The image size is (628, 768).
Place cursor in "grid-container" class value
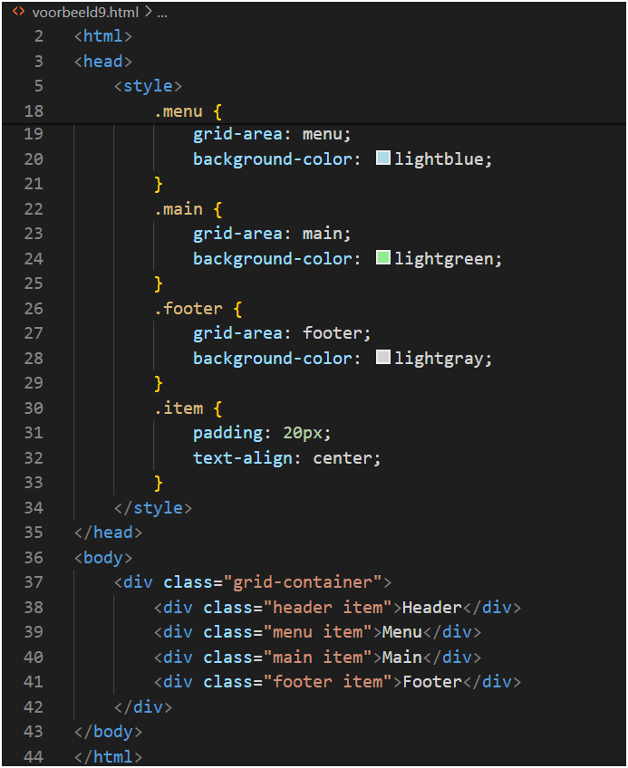pos(308,581)
